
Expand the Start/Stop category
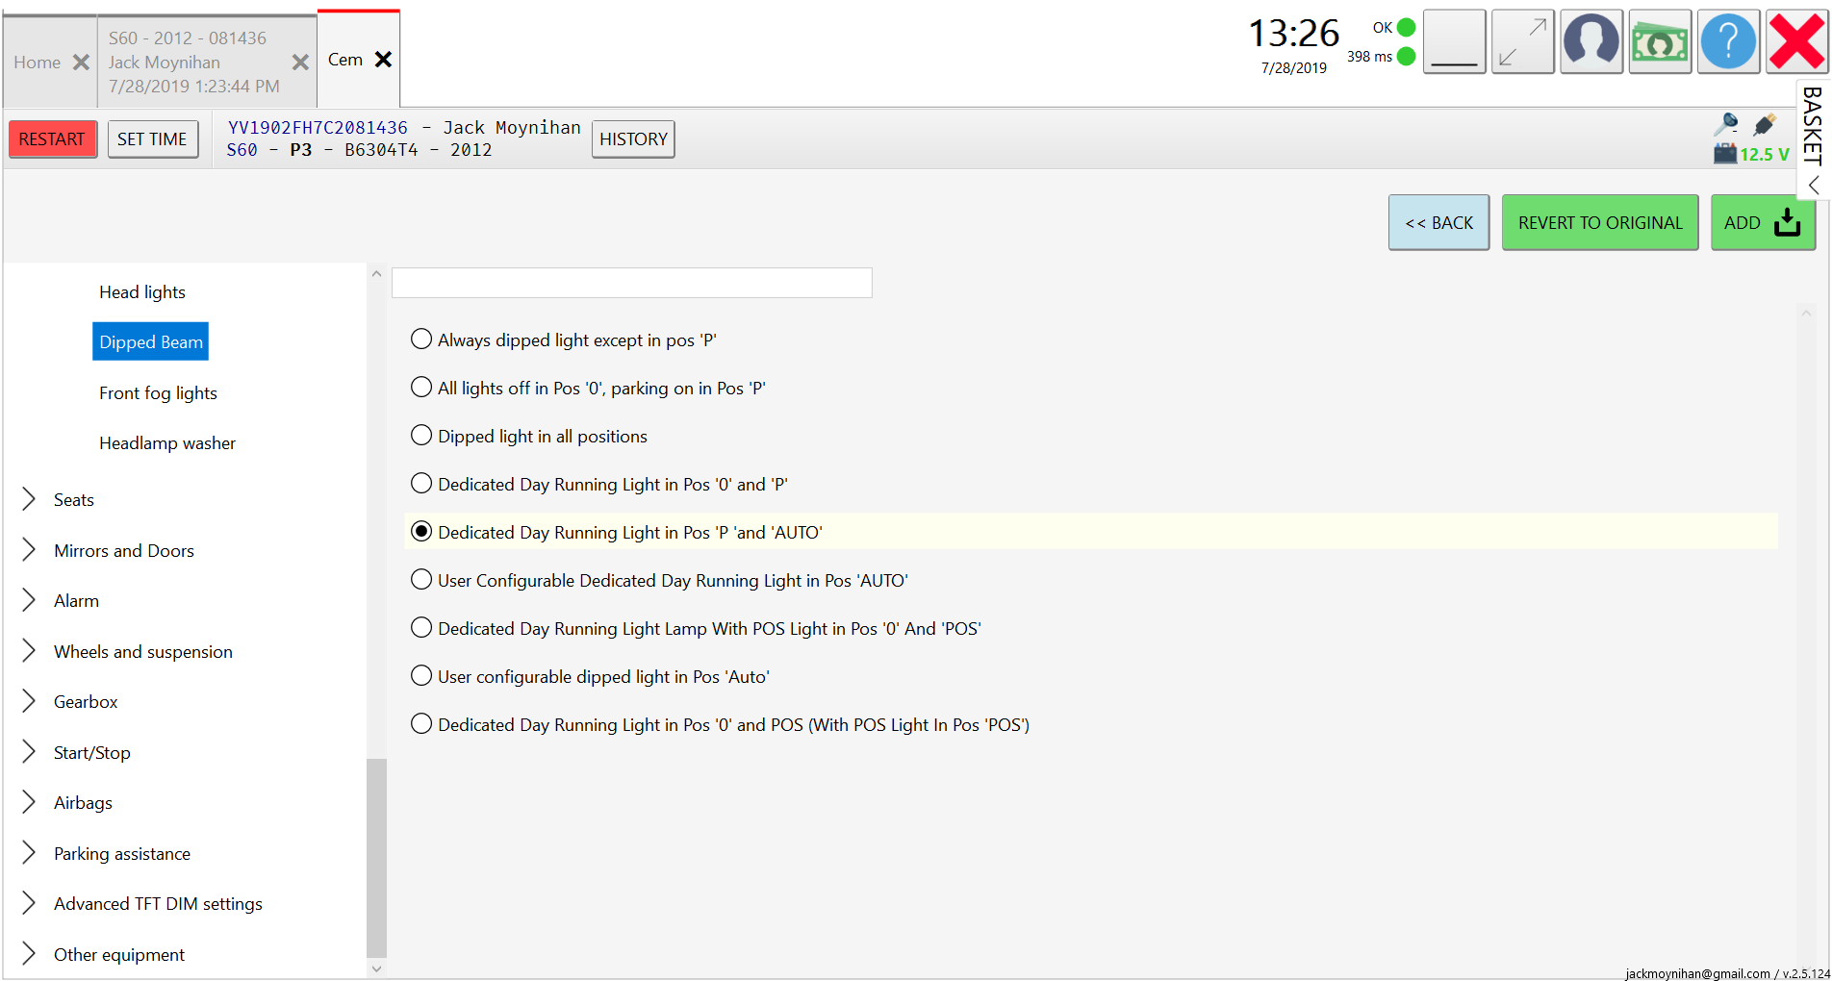click(x=29, y=752)
